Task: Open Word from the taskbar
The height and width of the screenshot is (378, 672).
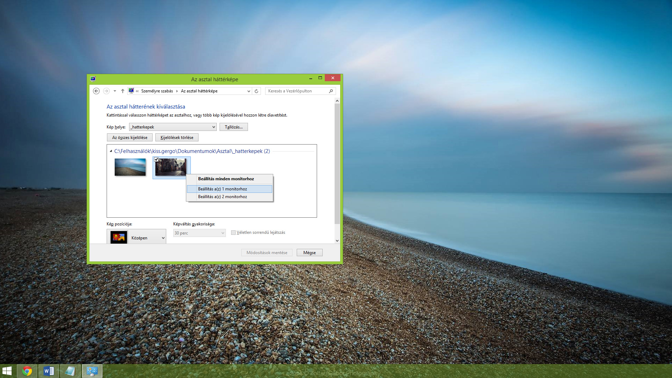Action: (49, 371)
